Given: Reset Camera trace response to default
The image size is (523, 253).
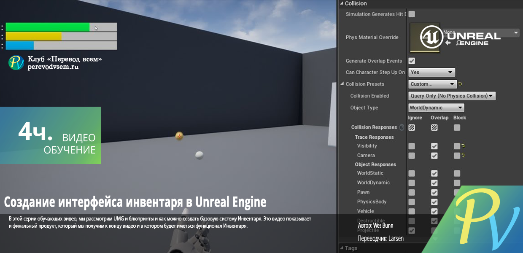Looking at the screenshot, I should pos(463,156).
